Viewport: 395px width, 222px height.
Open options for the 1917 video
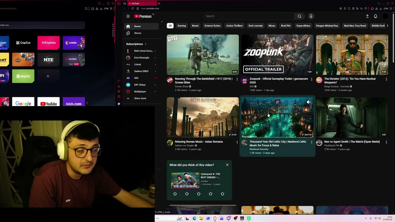pyautogui.click(x=237, y=79)
